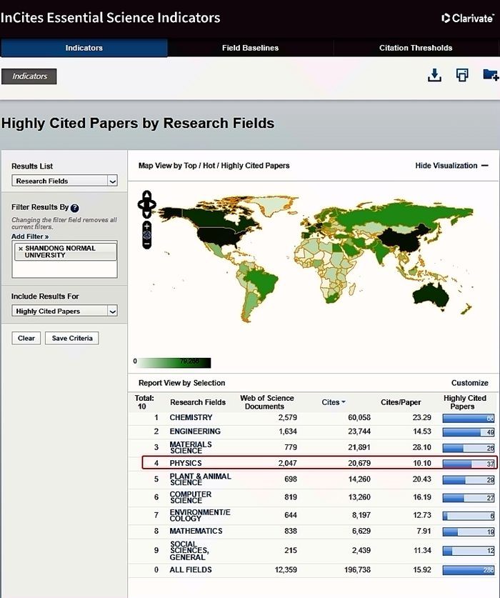This screenshot has height=598, width=500.
Task: Click the CHEMISTRY row label
Action: [x=191, y=418]
